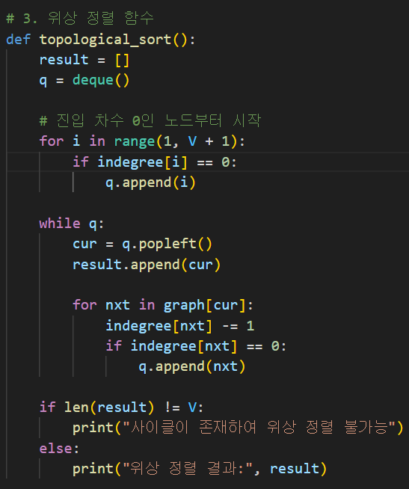The image size is (409, 489).
Task: Click the comment '# 진입 차수 0인 노드부터 시작'
Action: (x=150, y=120)
